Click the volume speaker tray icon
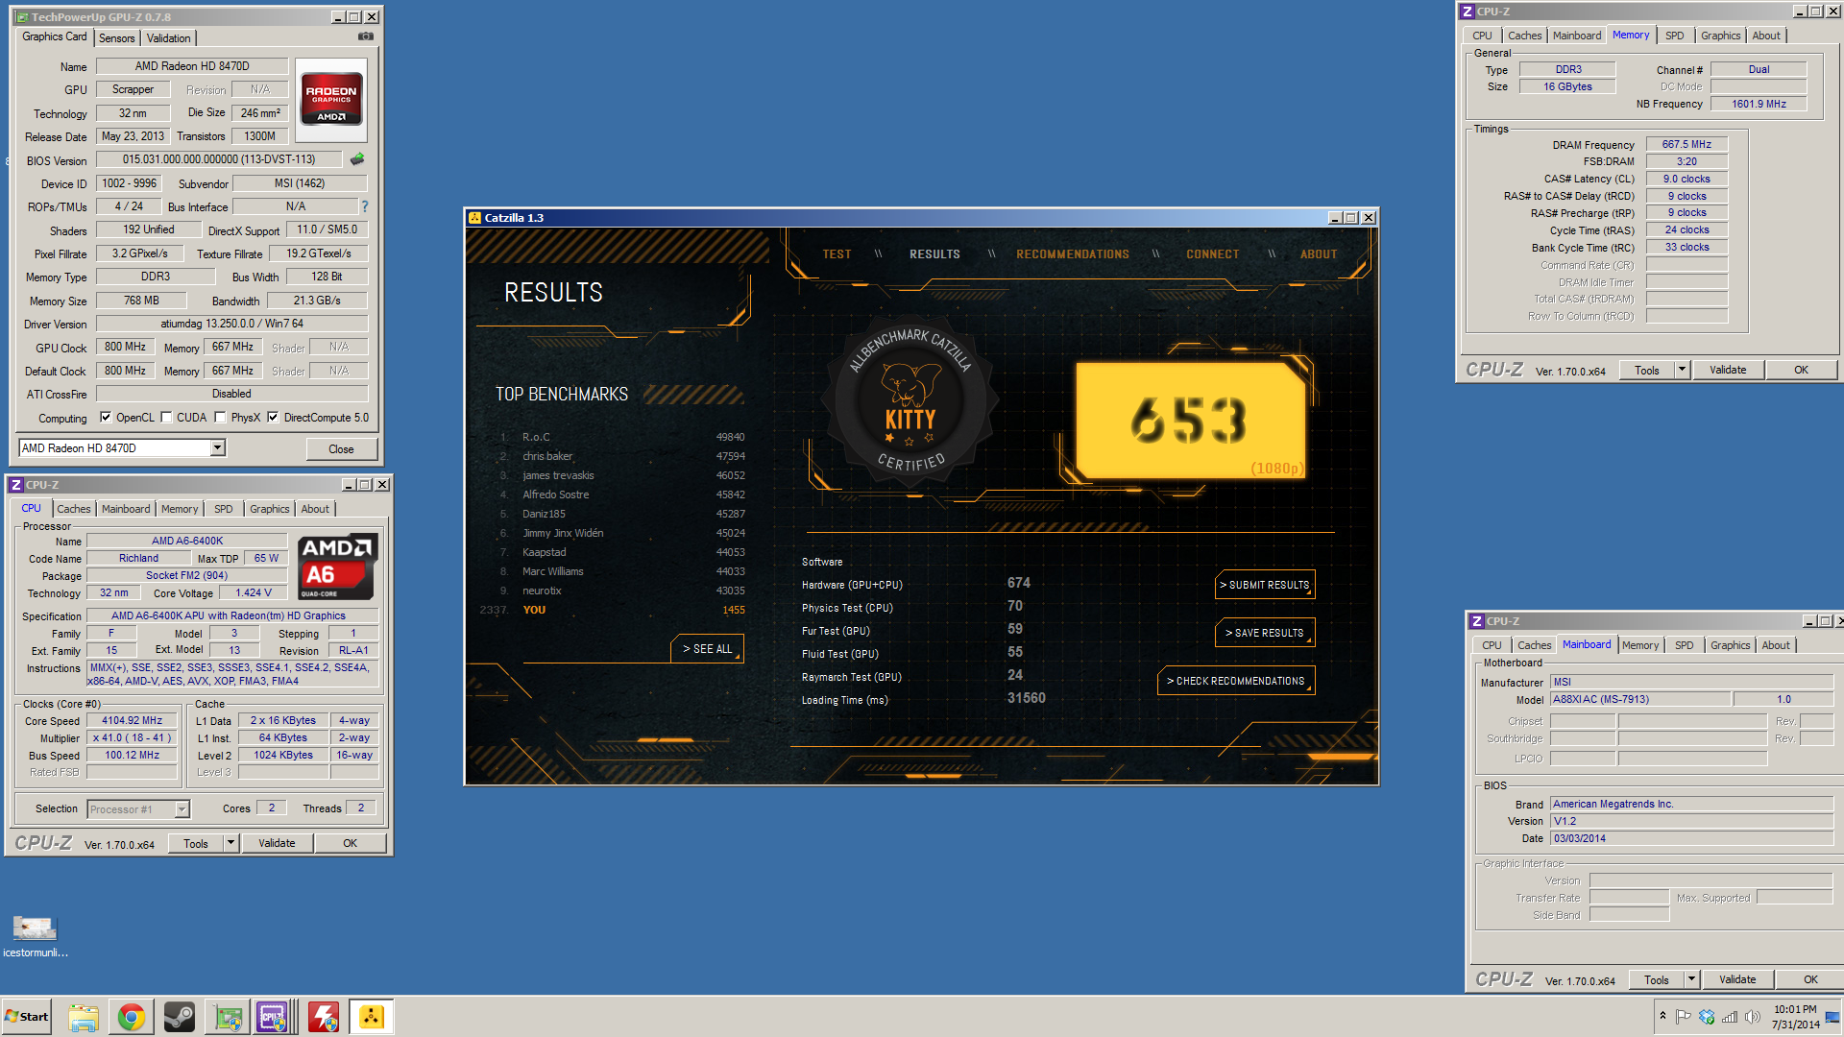 (x=1753, y=1017)
